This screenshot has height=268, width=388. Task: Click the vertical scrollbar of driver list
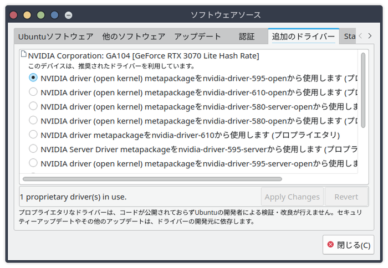point(363,90)
